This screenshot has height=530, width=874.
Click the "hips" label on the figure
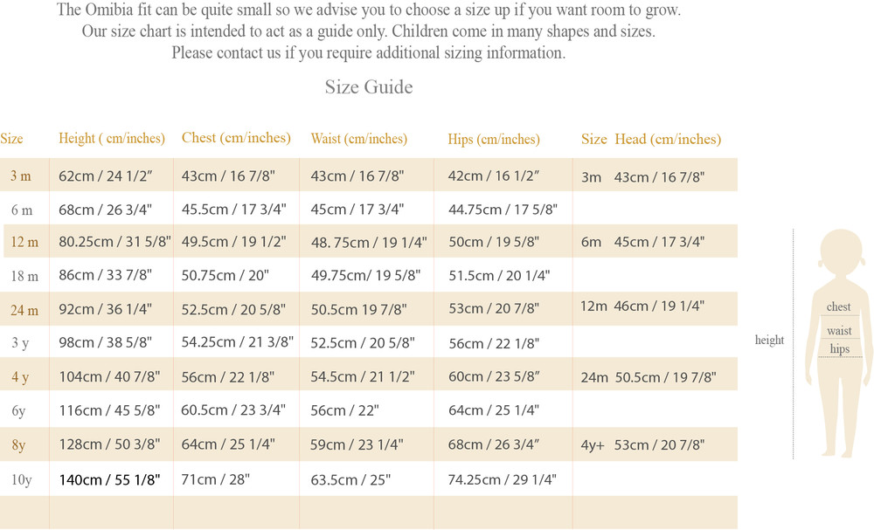click(840, 349)
